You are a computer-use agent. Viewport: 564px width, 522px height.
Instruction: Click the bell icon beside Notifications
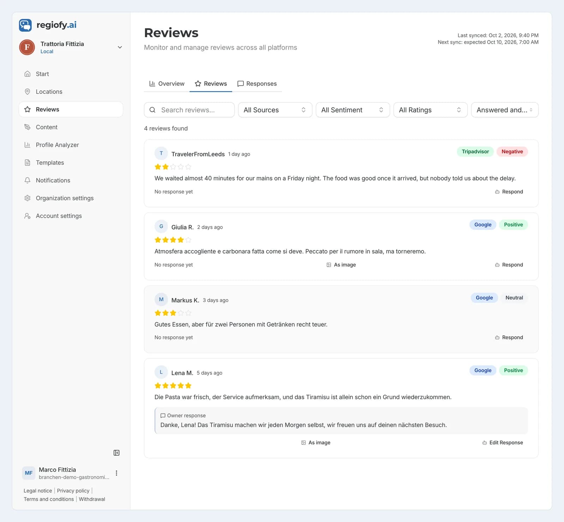[27, 180]
